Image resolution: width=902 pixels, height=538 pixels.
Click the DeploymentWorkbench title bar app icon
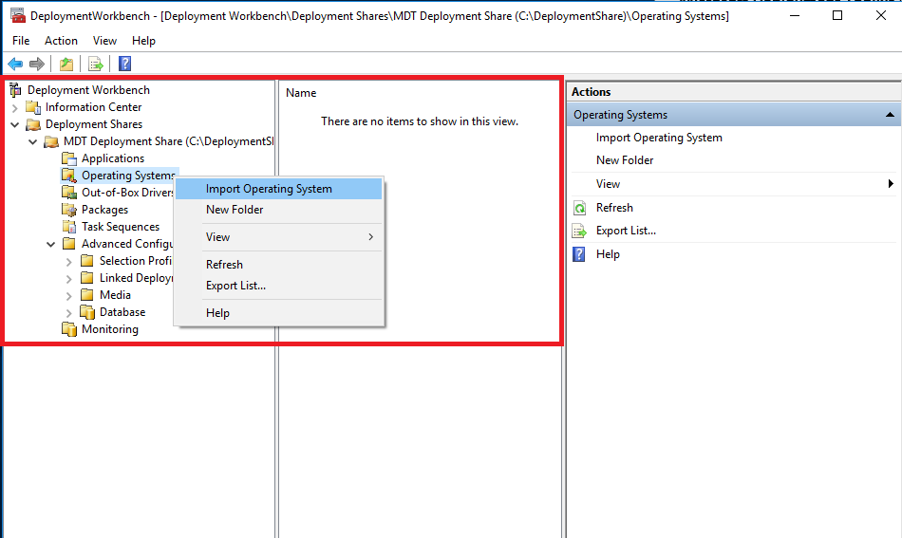pyautogui.click(x=18, y=15)
